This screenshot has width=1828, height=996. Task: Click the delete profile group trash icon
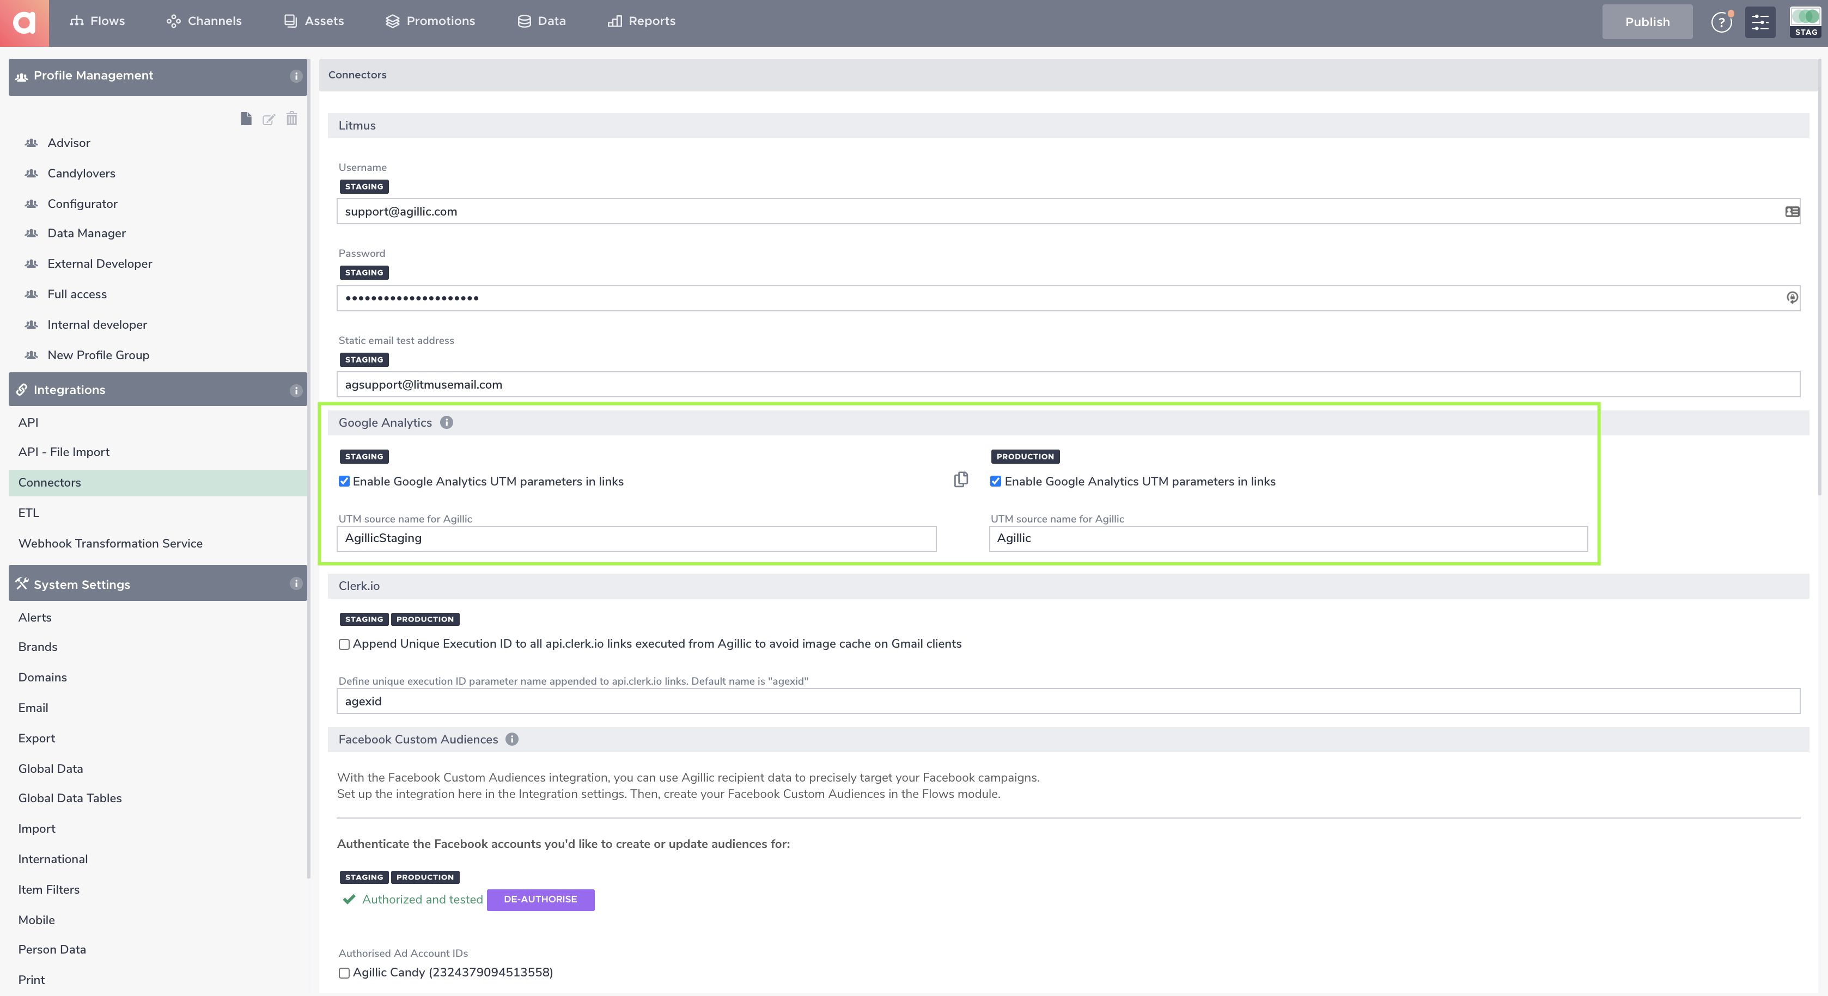pos(291,119)
